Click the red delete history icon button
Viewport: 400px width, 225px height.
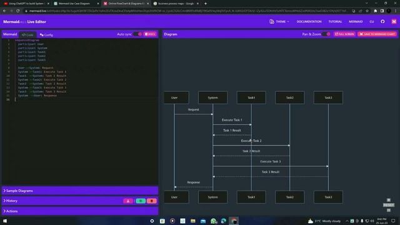[x=151, y=201]
